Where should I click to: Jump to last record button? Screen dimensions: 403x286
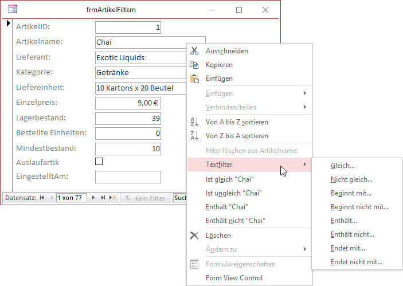point(103,198)
